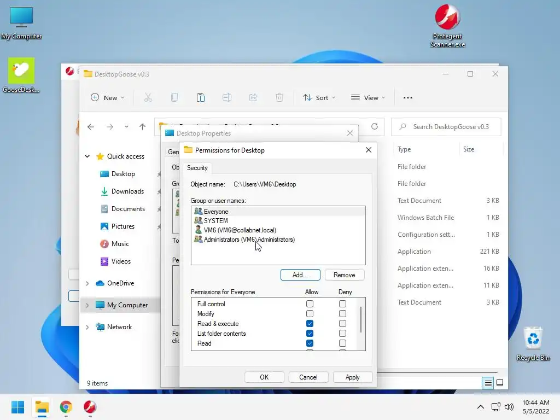Open File Explorer from the taskbar
The width and height of the screenshot is (560, 420).
coord(42,407)
